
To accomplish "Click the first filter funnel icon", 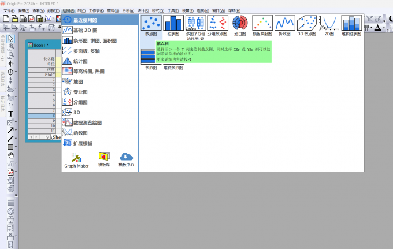I will pos(369,18).
